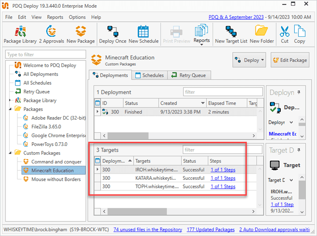Open 1 of 1 Steps for KATARA

click(223, 178)
